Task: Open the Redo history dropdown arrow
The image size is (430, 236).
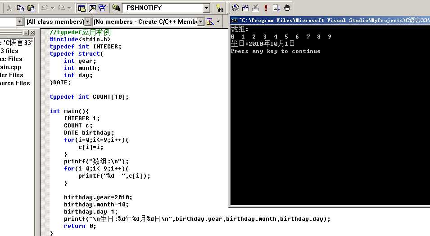Action: point(69,8)
